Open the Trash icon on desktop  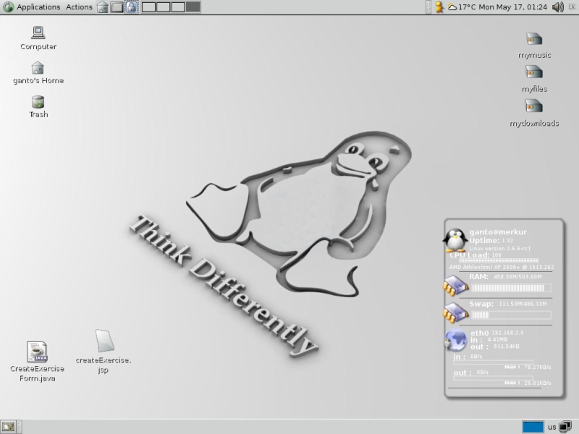(38, 102)
